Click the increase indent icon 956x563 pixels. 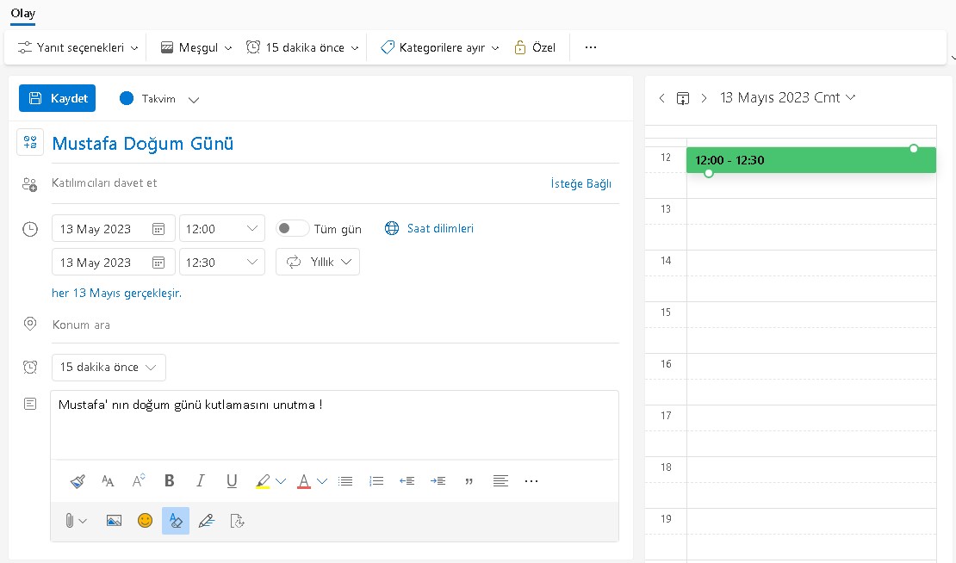[438, 480]
